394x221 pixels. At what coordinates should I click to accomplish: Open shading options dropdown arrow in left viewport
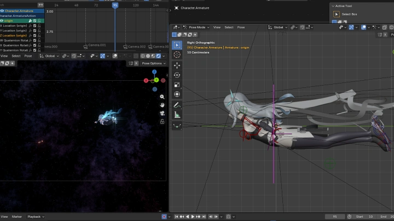[x=164, y=56]
